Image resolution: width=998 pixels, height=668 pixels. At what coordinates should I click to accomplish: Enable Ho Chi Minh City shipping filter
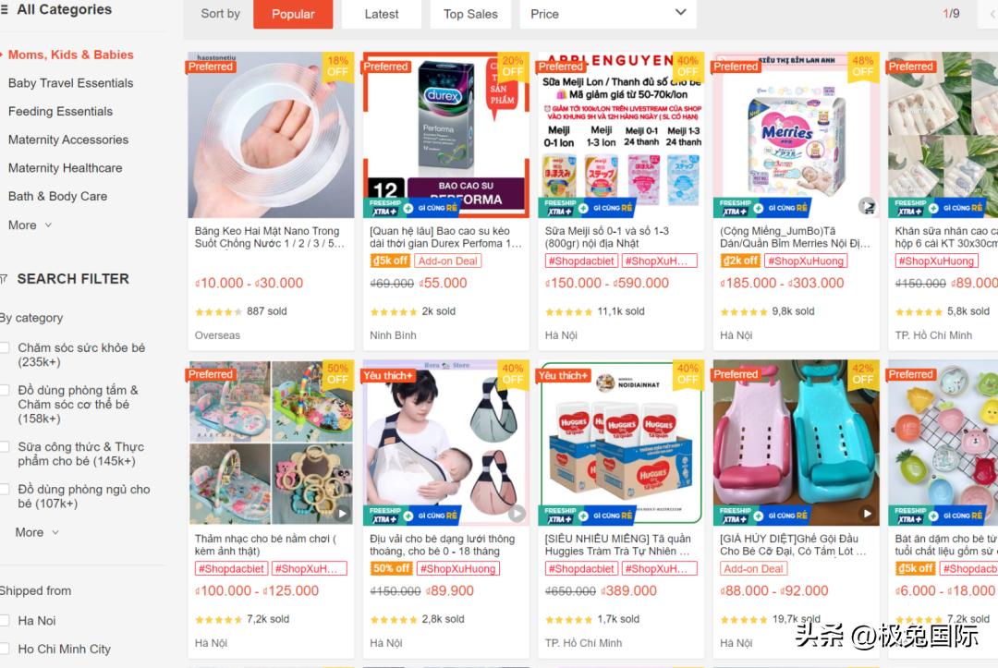(4, 649)
